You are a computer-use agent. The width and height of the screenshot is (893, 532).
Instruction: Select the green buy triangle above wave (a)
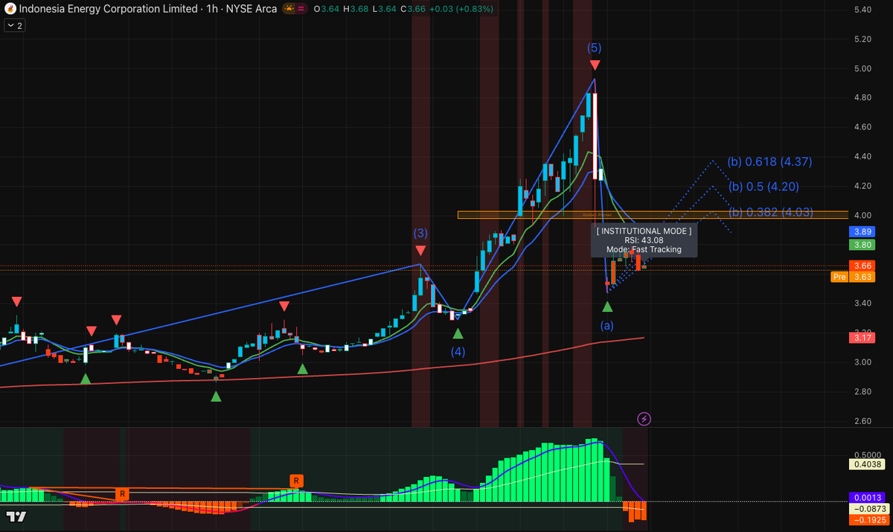coord(607,306)
